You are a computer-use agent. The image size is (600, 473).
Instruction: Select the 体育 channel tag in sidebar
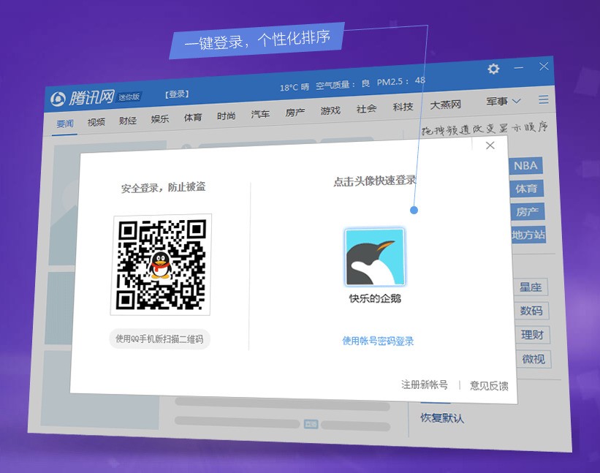click(526, 189)
